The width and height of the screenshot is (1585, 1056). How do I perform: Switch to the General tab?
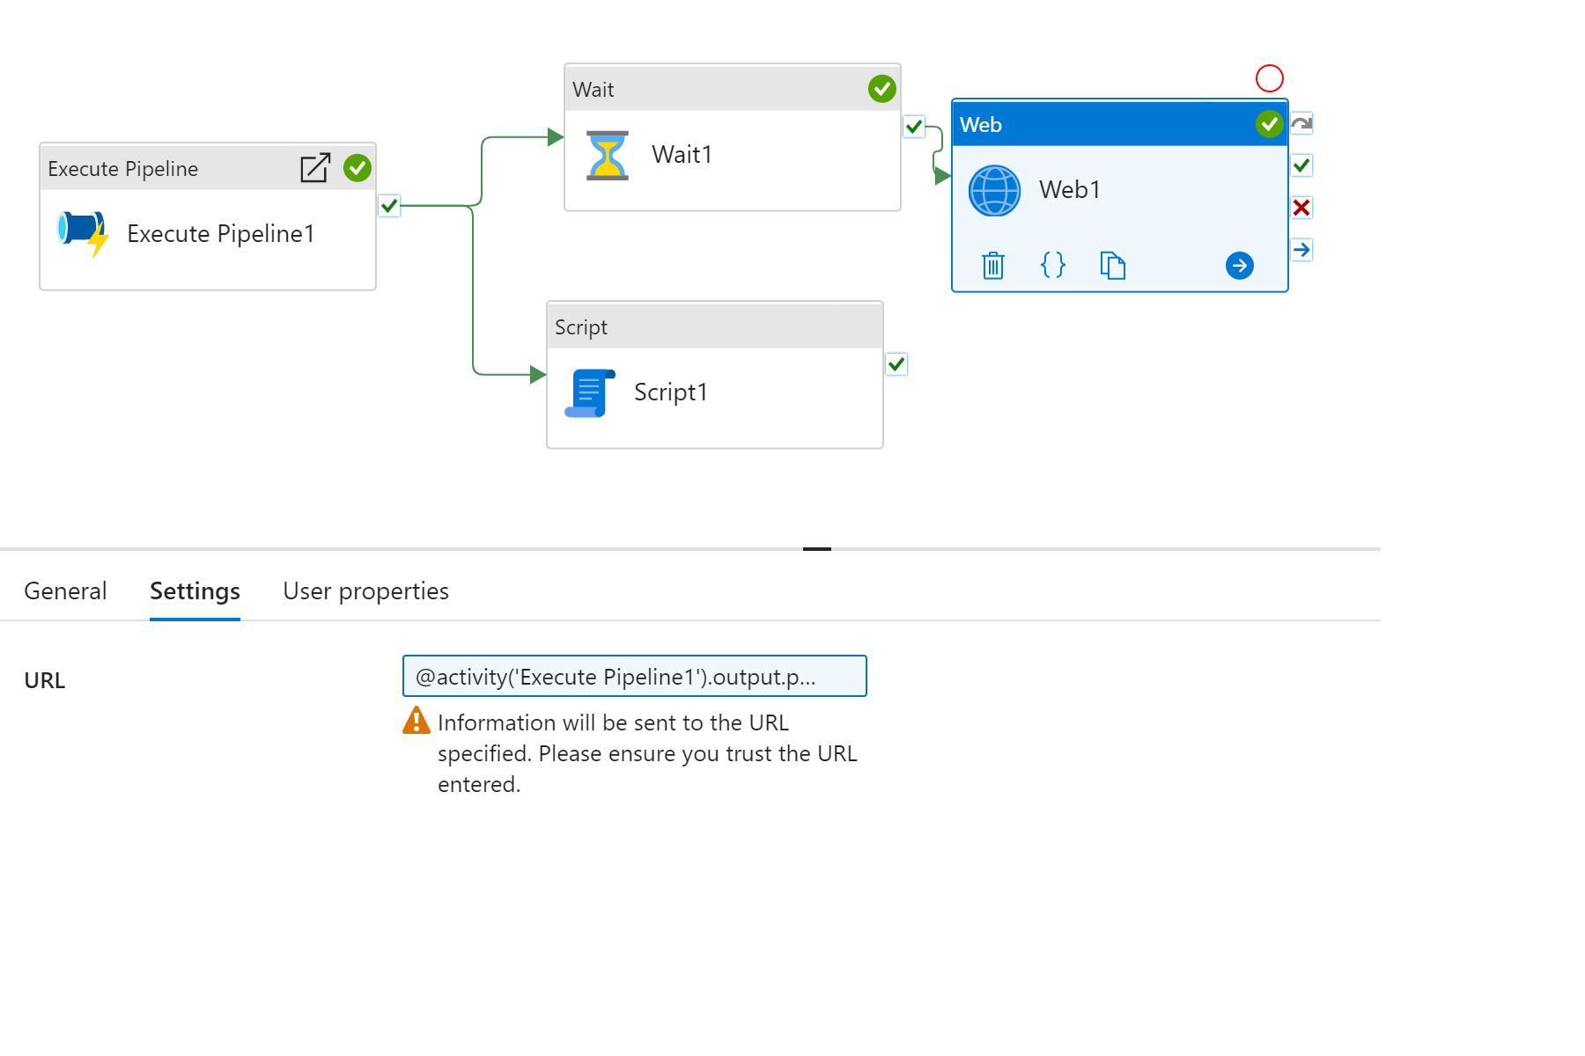click(x=65, y=590)
